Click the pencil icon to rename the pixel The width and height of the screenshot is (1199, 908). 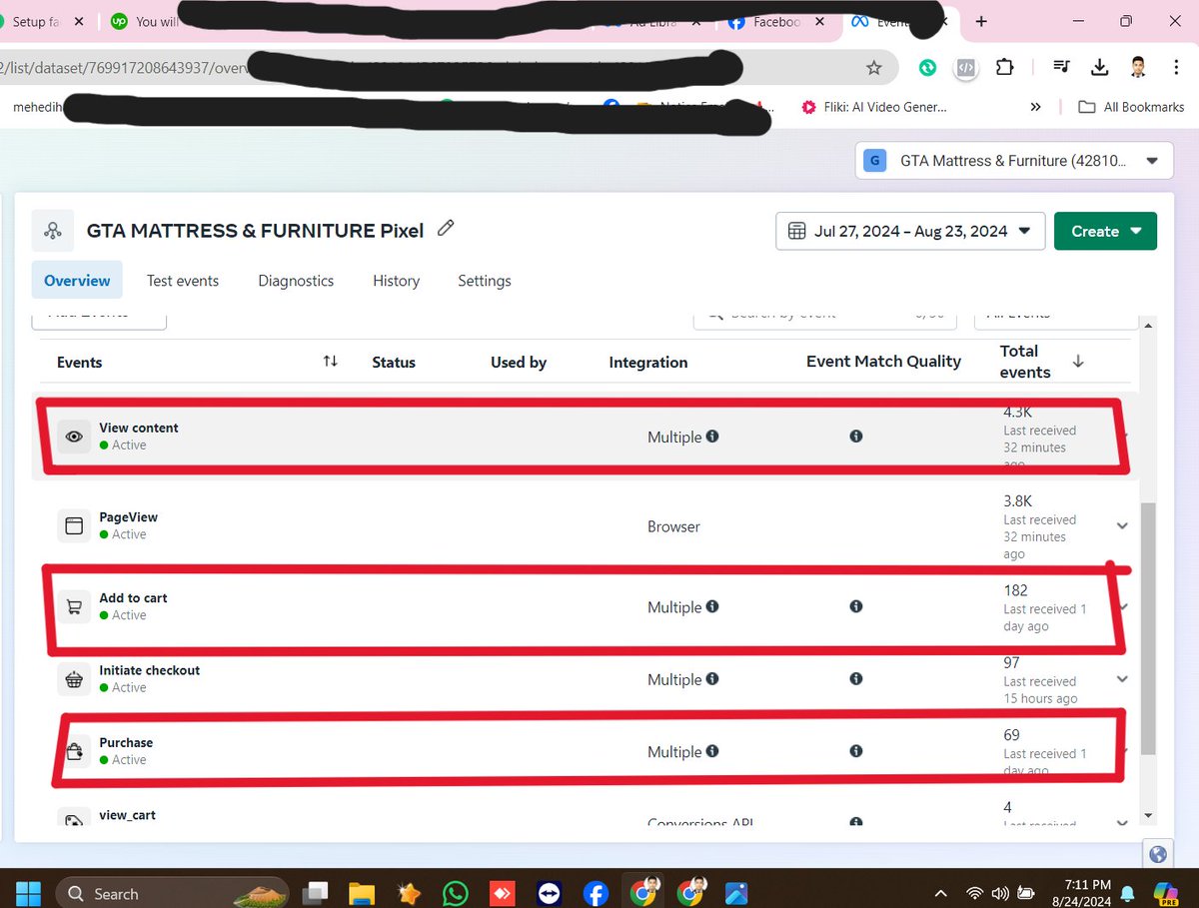point(446,229)
